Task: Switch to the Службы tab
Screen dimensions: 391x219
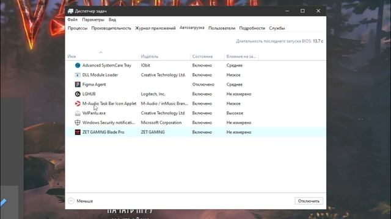Action: click(277, 29)
